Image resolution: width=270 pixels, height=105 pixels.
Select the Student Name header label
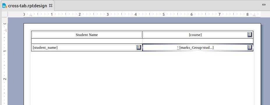87,35
